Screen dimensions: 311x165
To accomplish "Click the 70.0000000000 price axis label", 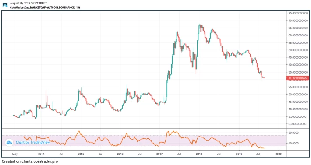I will tap(298, 21).
